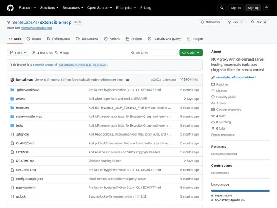The width and height of the screenshot is (277, 208).
Task: Click the eye icon by 0 watching
Action: click(x=213, y=122)
